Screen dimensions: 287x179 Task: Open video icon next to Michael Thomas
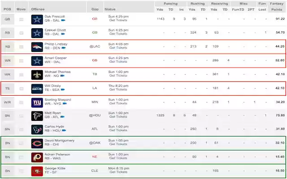click(x=62, y=76)
